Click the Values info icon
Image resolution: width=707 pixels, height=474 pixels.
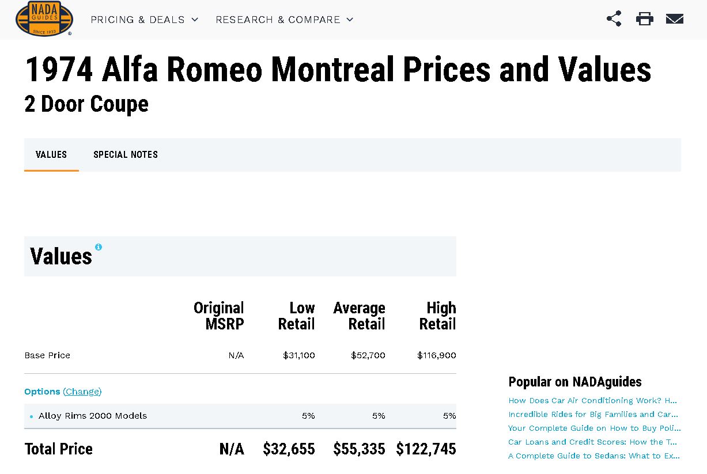point(99,247)
